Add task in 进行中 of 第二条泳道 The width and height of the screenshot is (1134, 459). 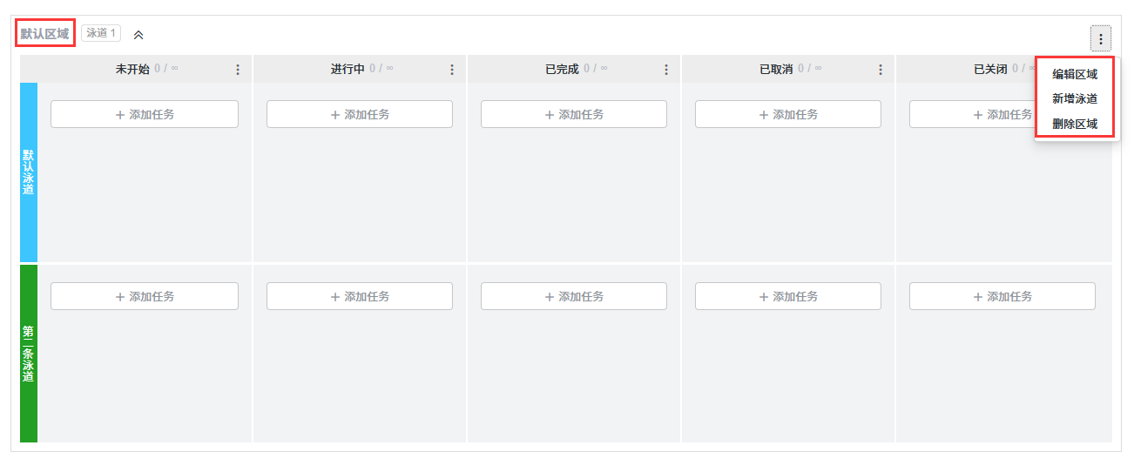(360, 296)
